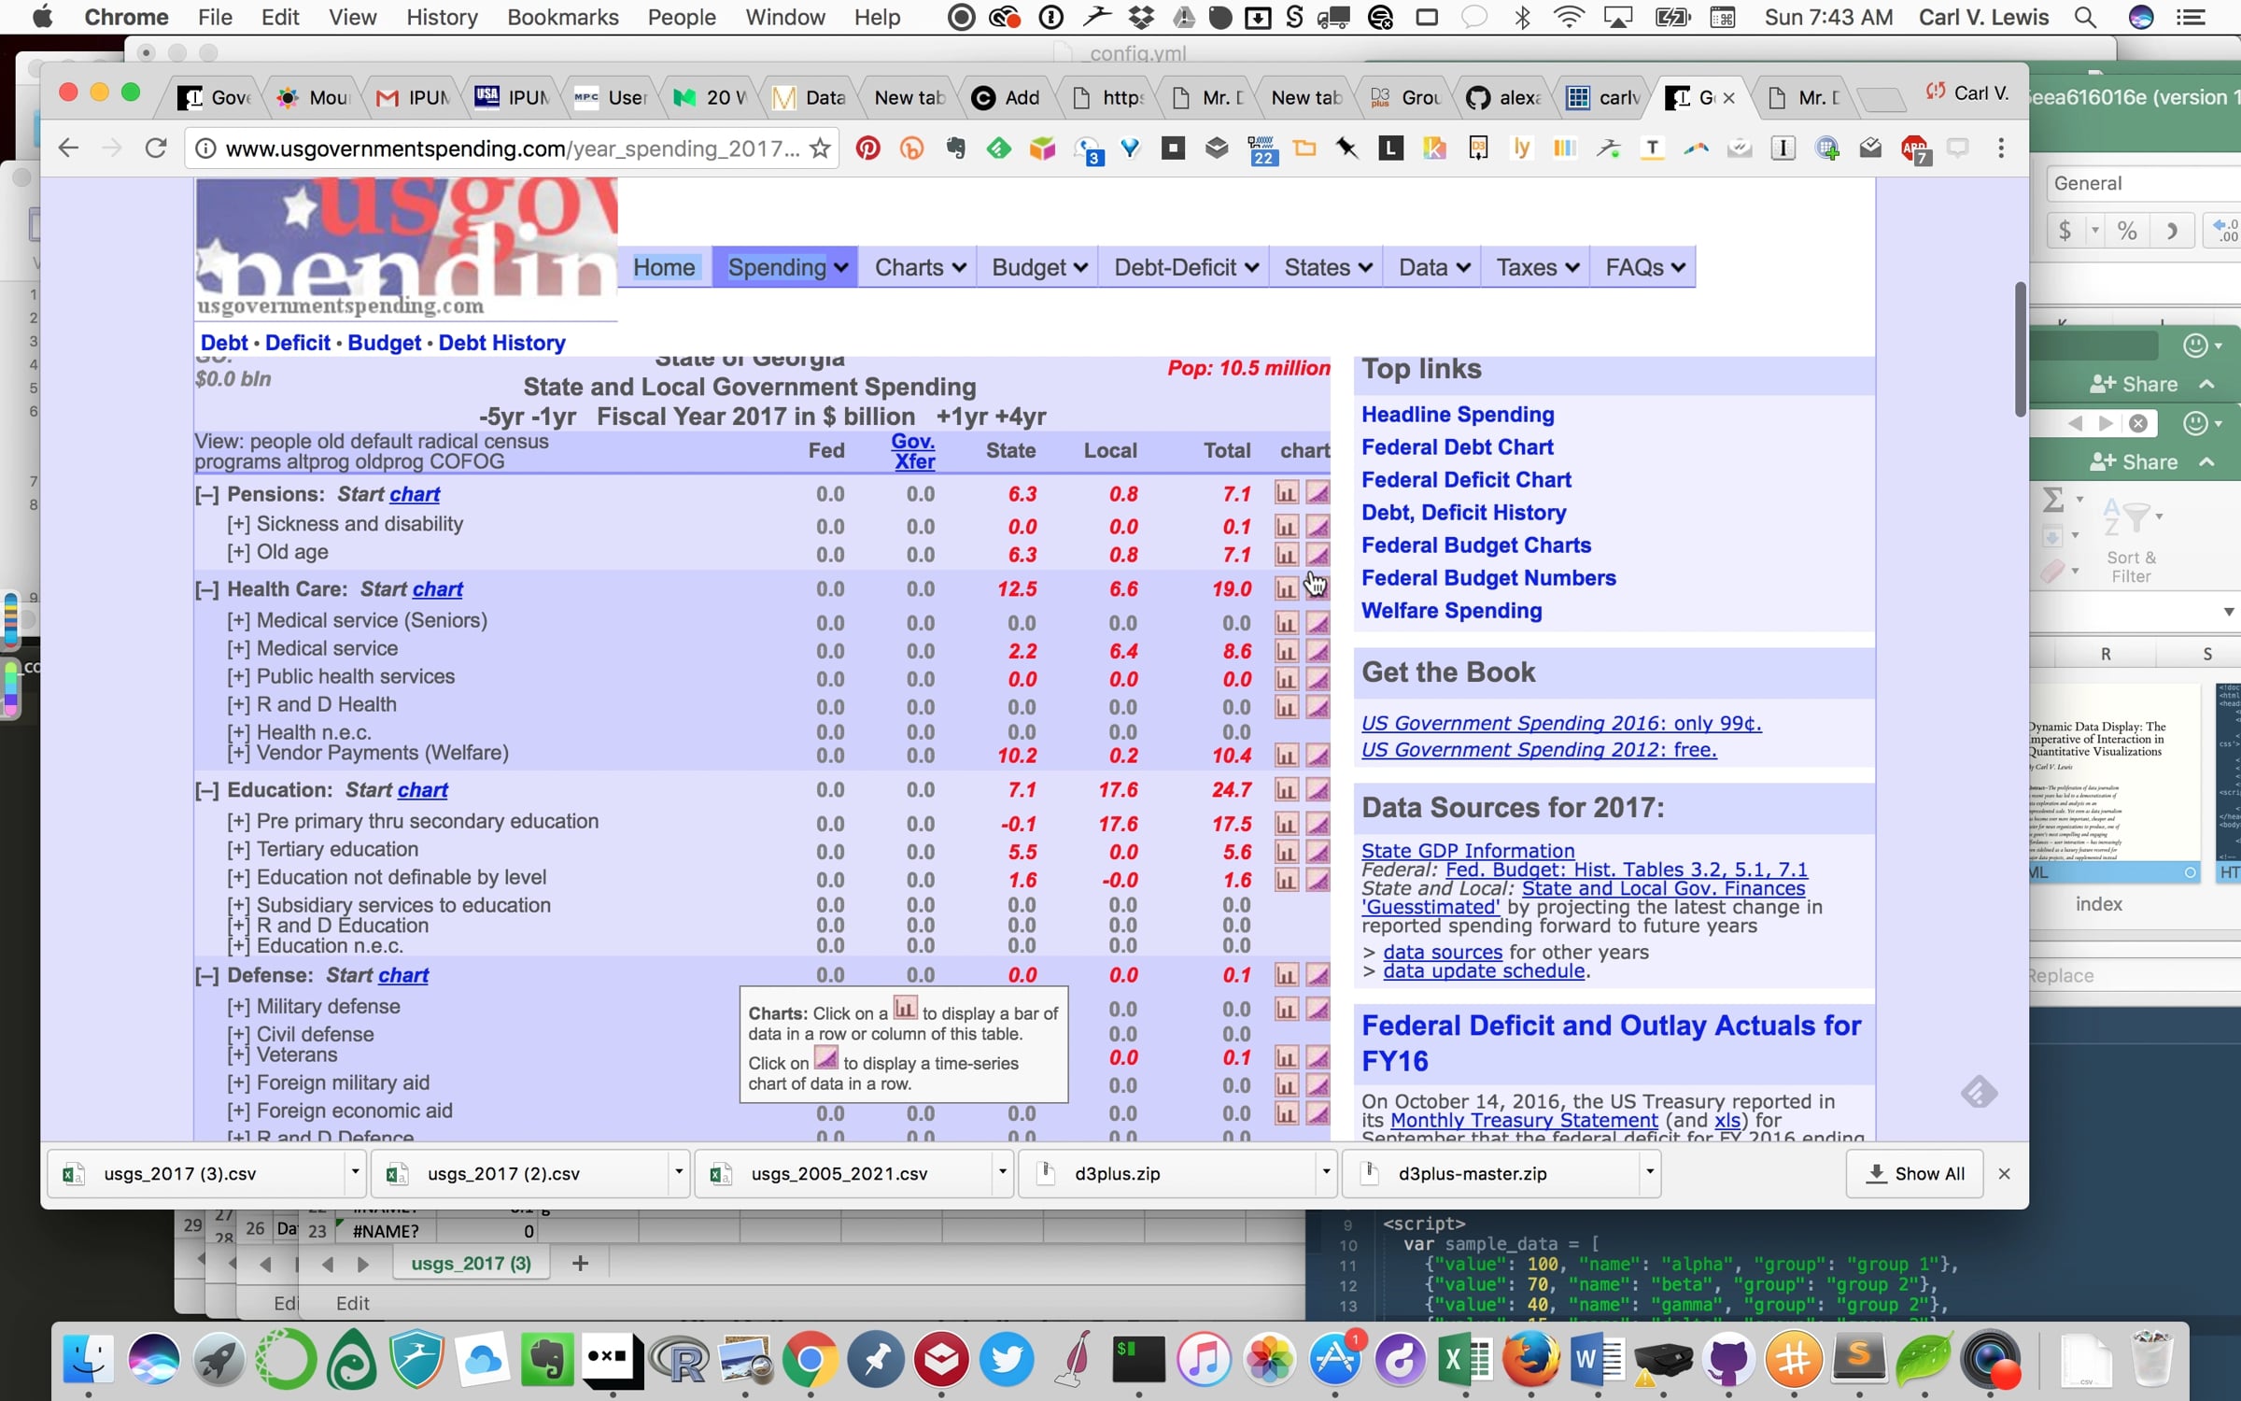The image size is (2241, 1401).
Task: Switch to the alexa GitHub tab
Action: pyautogui.click(x=1504, y=97)
